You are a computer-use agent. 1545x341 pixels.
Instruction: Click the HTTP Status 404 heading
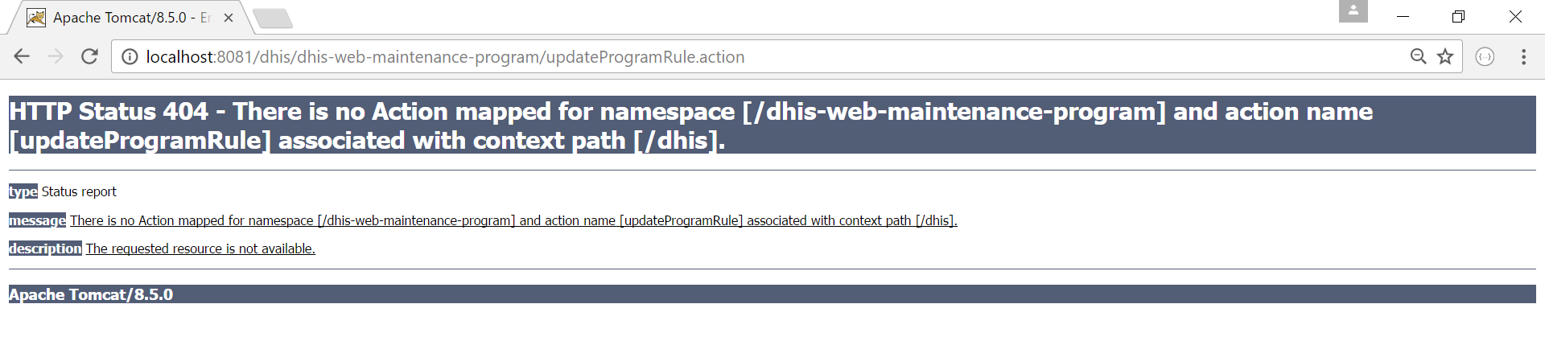pyautogui.click(x=690, y=125)
